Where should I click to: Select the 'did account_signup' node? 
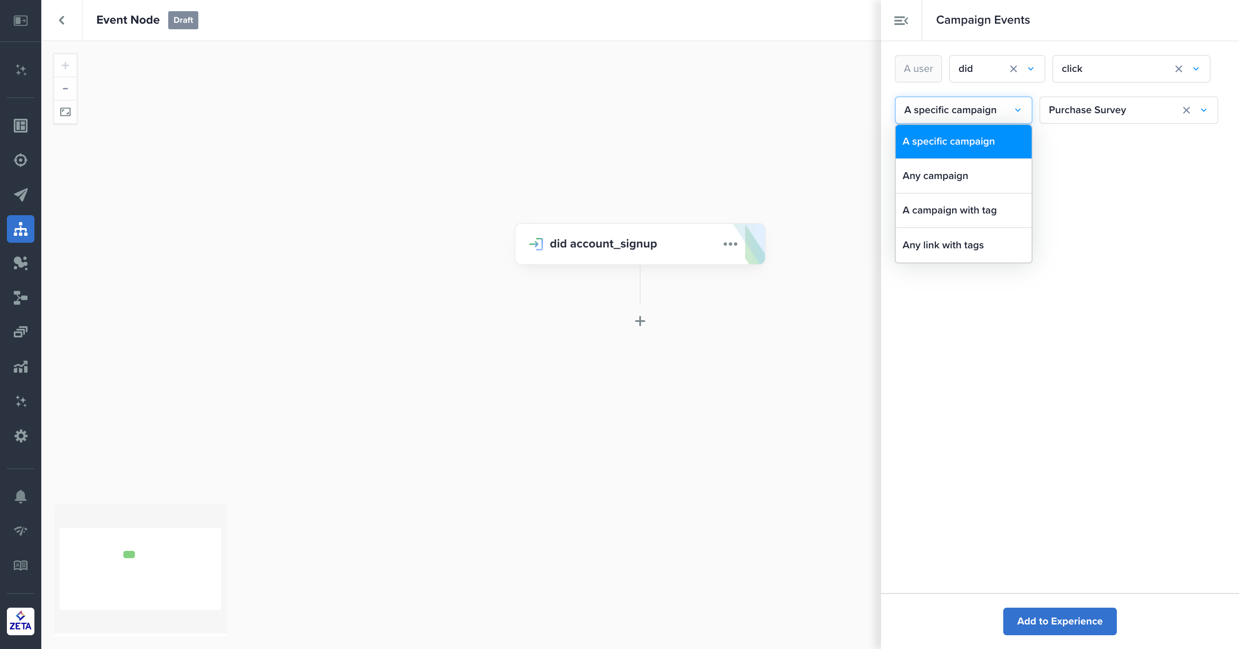(603, 244)
